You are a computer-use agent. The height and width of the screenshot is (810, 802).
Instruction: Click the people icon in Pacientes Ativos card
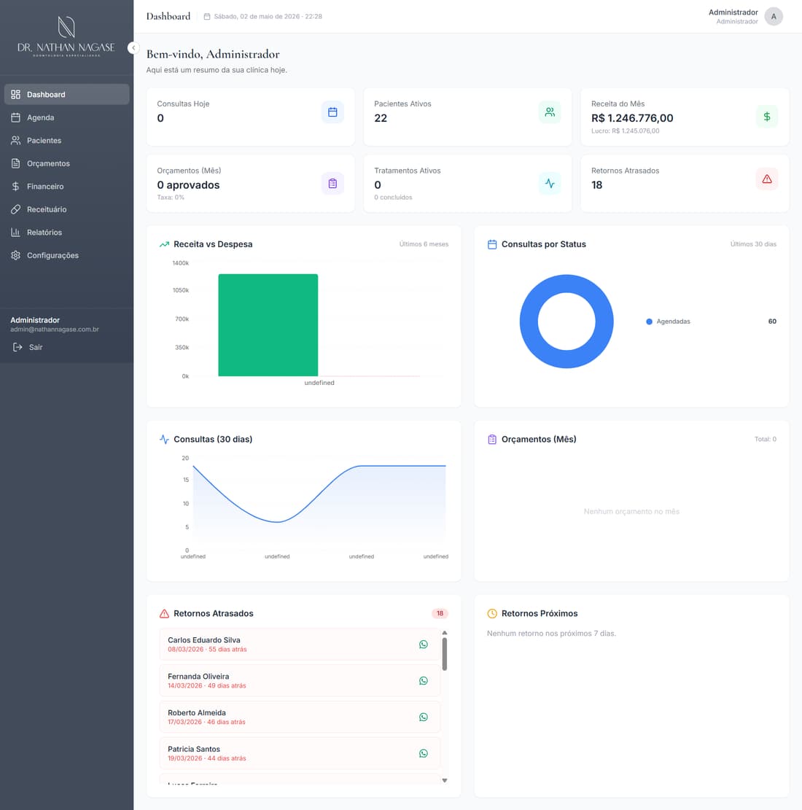(x=550, y=112)
